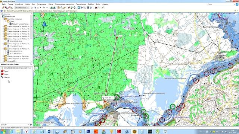This screenshot has width=239, height=134.
Task: Select the Михайловское list item
Action: click(17, 68)
